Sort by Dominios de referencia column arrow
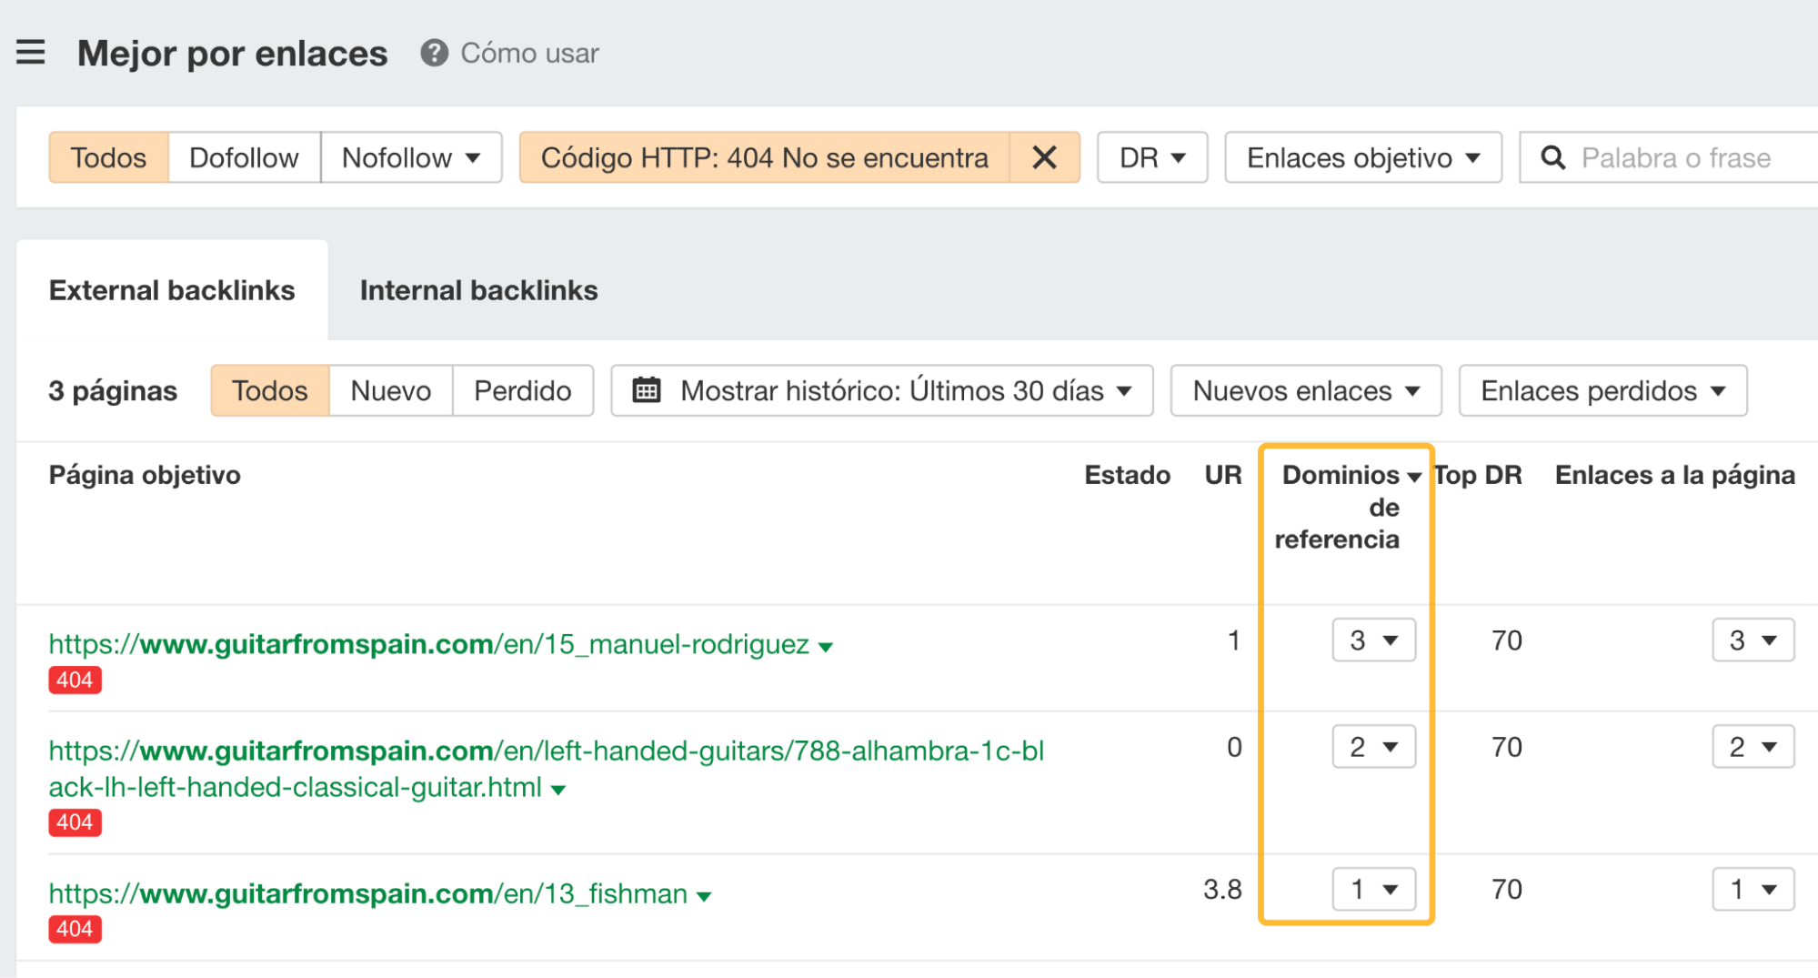 tap(1415, 475)
